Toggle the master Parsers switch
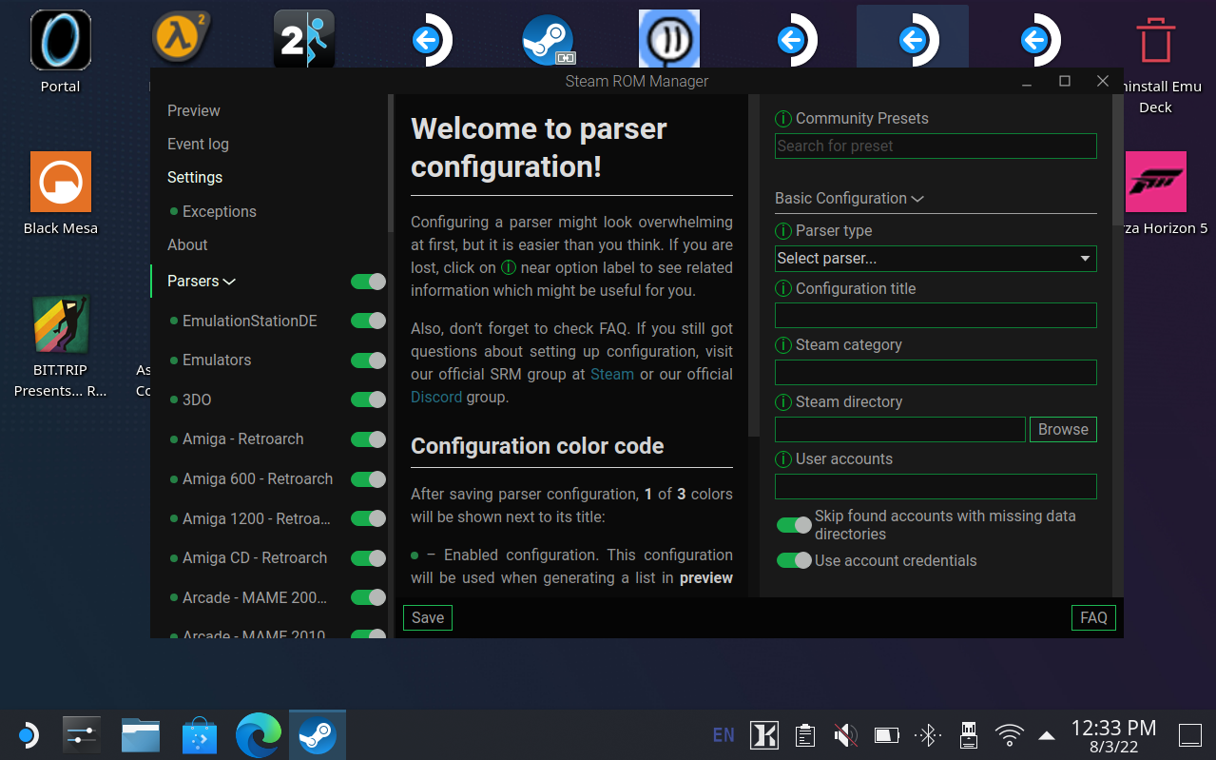This screenshot has height=760, width=1216. click(369, 282)
